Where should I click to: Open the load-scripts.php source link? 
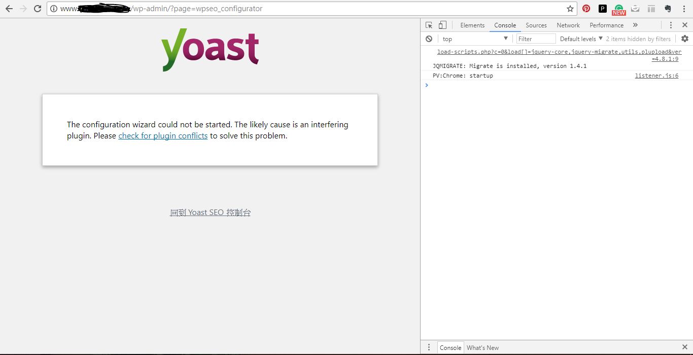coord(559,55)
